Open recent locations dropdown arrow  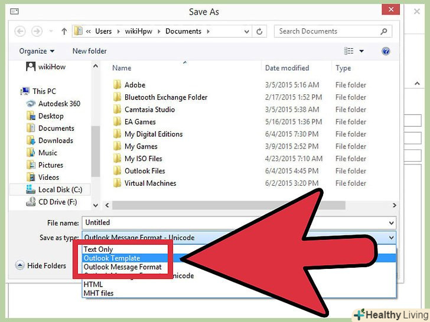[x=51, y=31]
